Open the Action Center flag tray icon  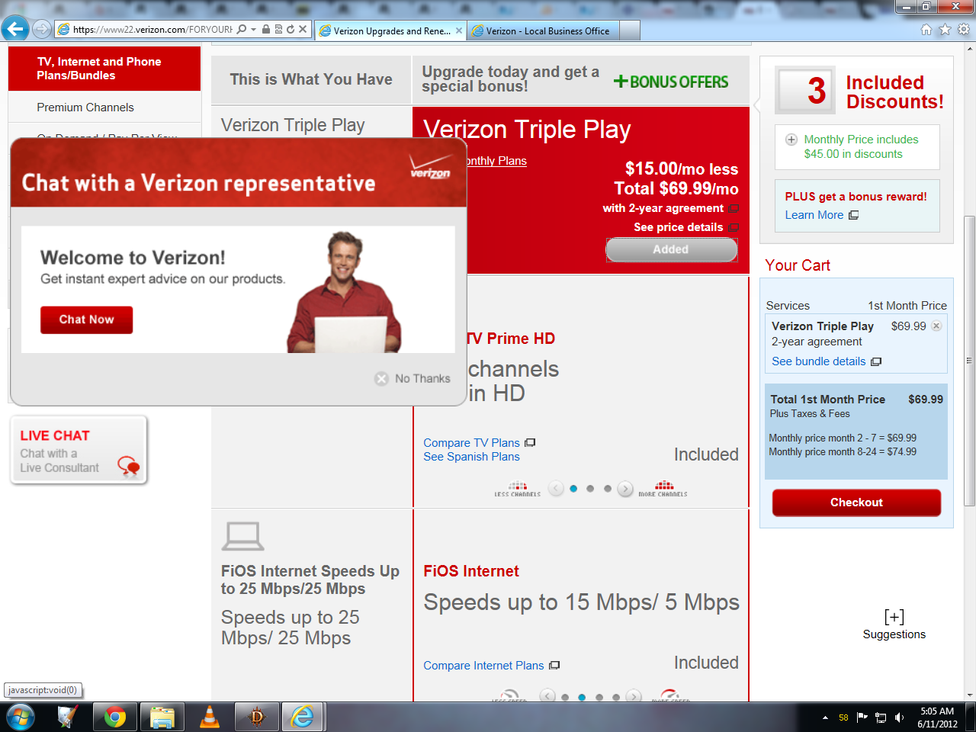coord(862,718)
